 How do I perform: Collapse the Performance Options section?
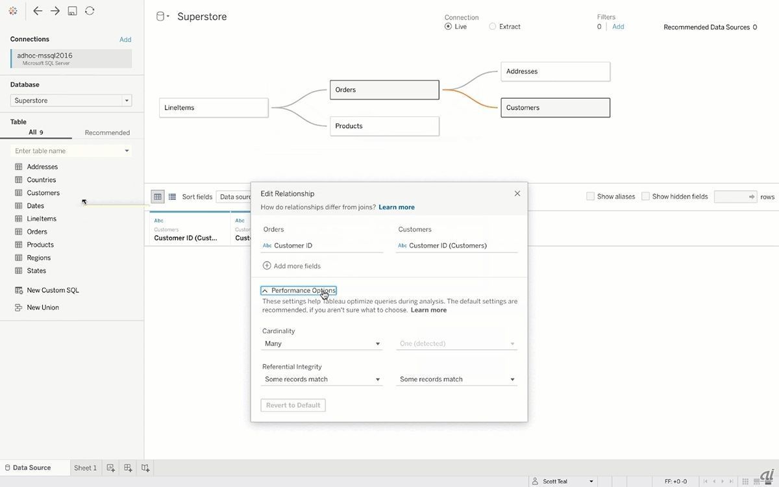point(299,290)
